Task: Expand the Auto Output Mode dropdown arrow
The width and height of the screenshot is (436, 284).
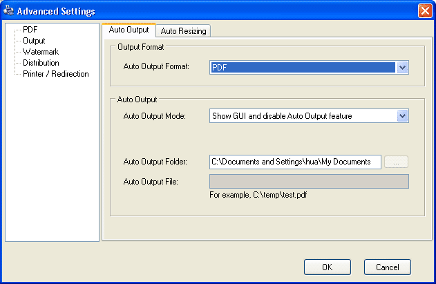Action: (402, 116)
